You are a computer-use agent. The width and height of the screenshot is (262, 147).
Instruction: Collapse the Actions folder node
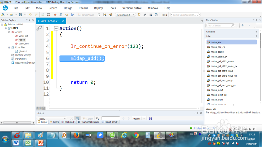[9, 32]
